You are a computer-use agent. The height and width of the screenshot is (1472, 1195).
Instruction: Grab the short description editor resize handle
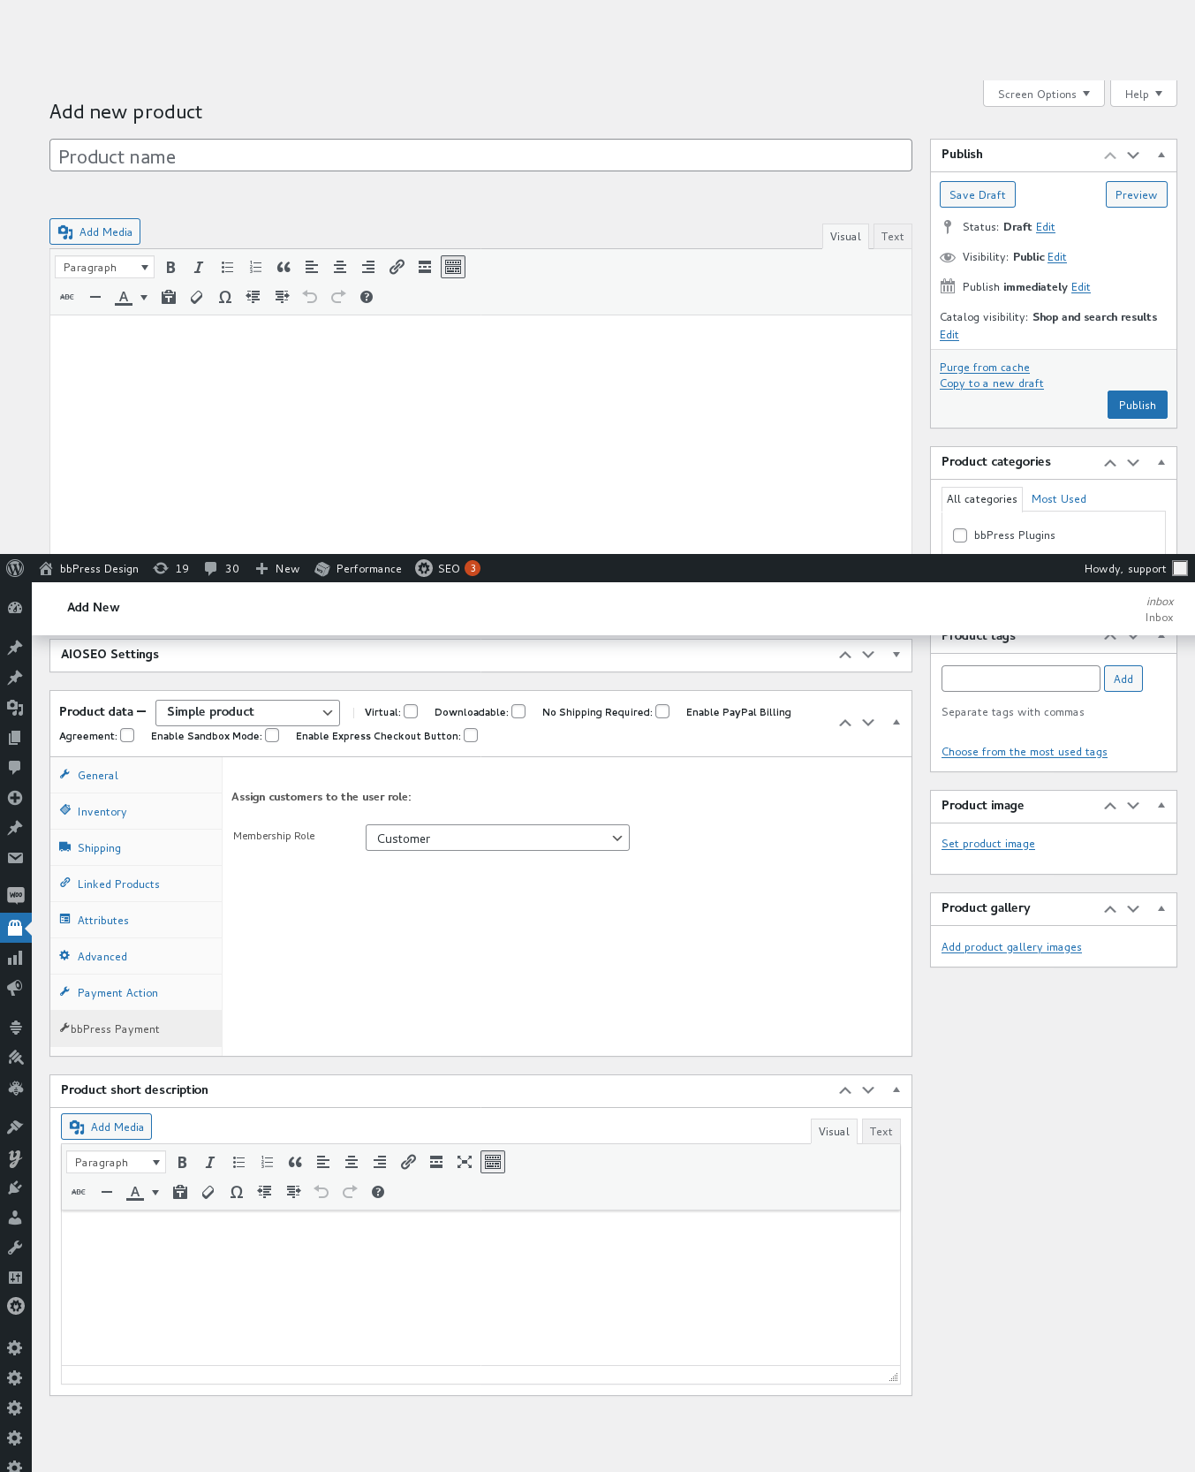[x=893, y=1376]
